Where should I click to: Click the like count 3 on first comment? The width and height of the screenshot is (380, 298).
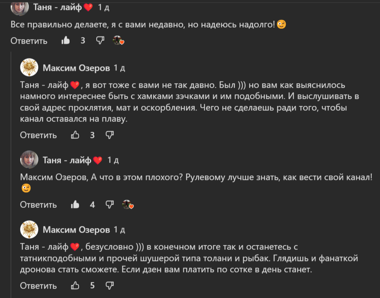[x=82, y=41]
